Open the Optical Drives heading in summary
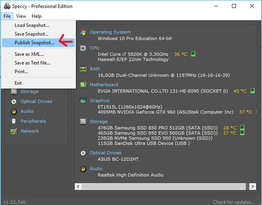This screenshot has width=262, height=205. tap(106, 153)
